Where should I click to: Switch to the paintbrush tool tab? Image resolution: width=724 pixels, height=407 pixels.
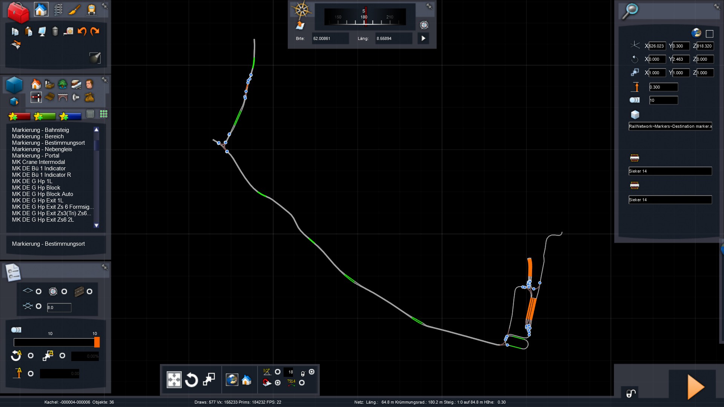(75, 9)
